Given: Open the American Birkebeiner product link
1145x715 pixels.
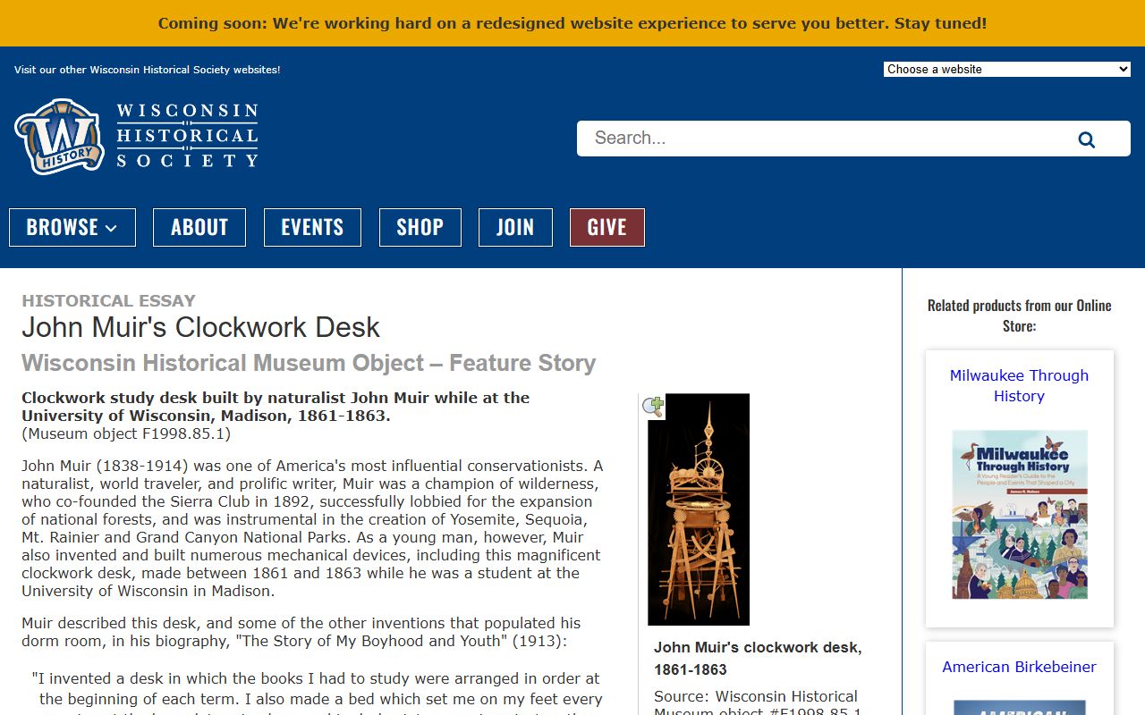Looking at the screenshot, I should (x=1019, y=667).
